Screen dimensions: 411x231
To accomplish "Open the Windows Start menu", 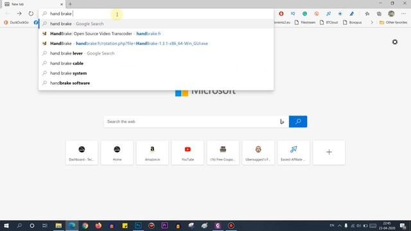I will (x=6, y=225).
